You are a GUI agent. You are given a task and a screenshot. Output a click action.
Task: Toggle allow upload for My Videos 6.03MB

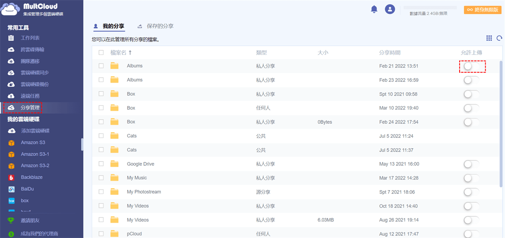click(471, 220)
